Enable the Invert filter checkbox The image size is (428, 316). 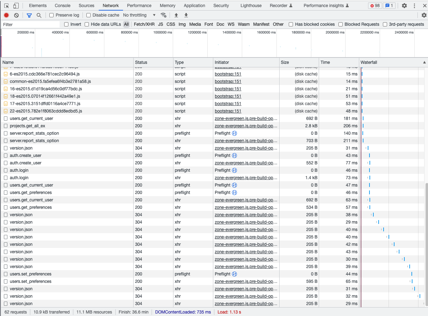coord(66,24)
